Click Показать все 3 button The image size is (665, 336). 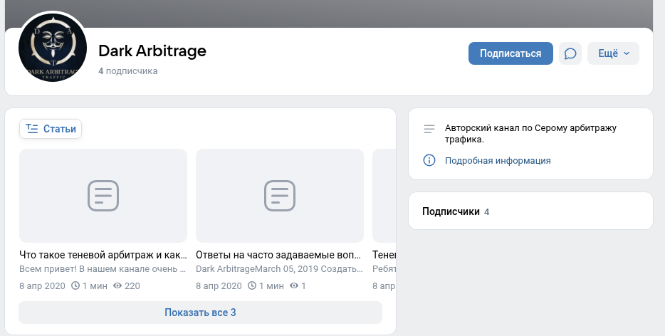pyautogui.click(x=200, y=313)
